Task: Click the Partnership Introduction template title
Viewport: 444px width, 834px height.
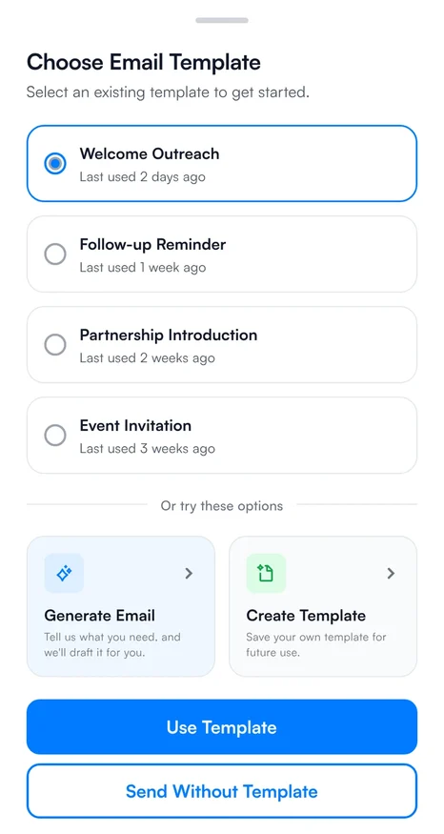Action: click(169, 336)
